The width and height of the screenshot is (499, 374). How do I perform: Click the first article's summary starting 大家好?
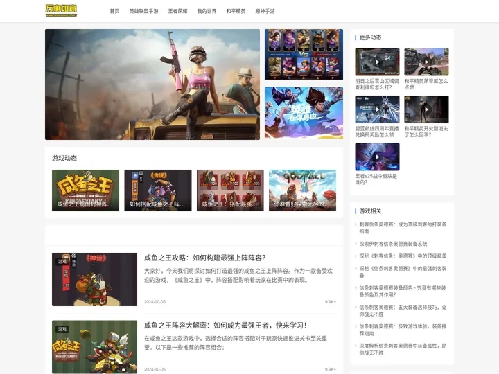238,276
